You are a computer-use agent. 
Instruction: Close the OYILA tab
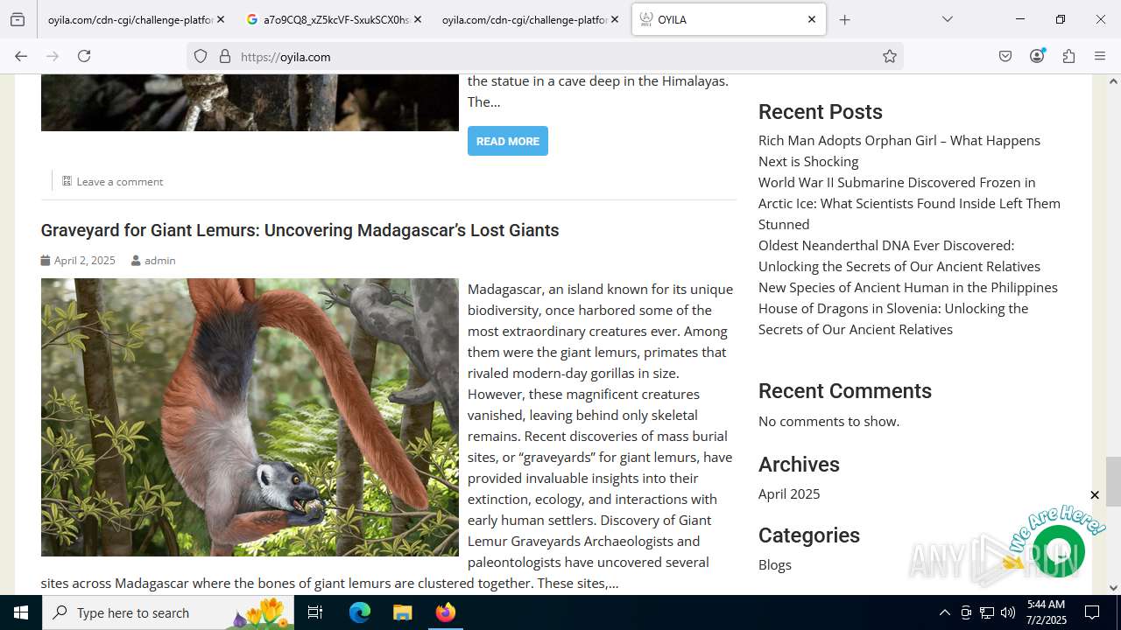click(x=811, y=19)
